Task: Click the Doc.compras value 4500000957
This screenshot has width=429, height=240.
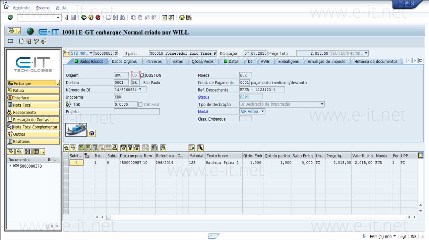Action: click(x=130, y=163)
